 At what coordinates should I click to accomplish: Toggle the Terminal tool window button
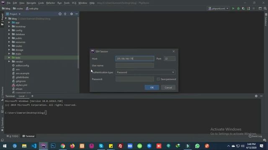(28, 136)
